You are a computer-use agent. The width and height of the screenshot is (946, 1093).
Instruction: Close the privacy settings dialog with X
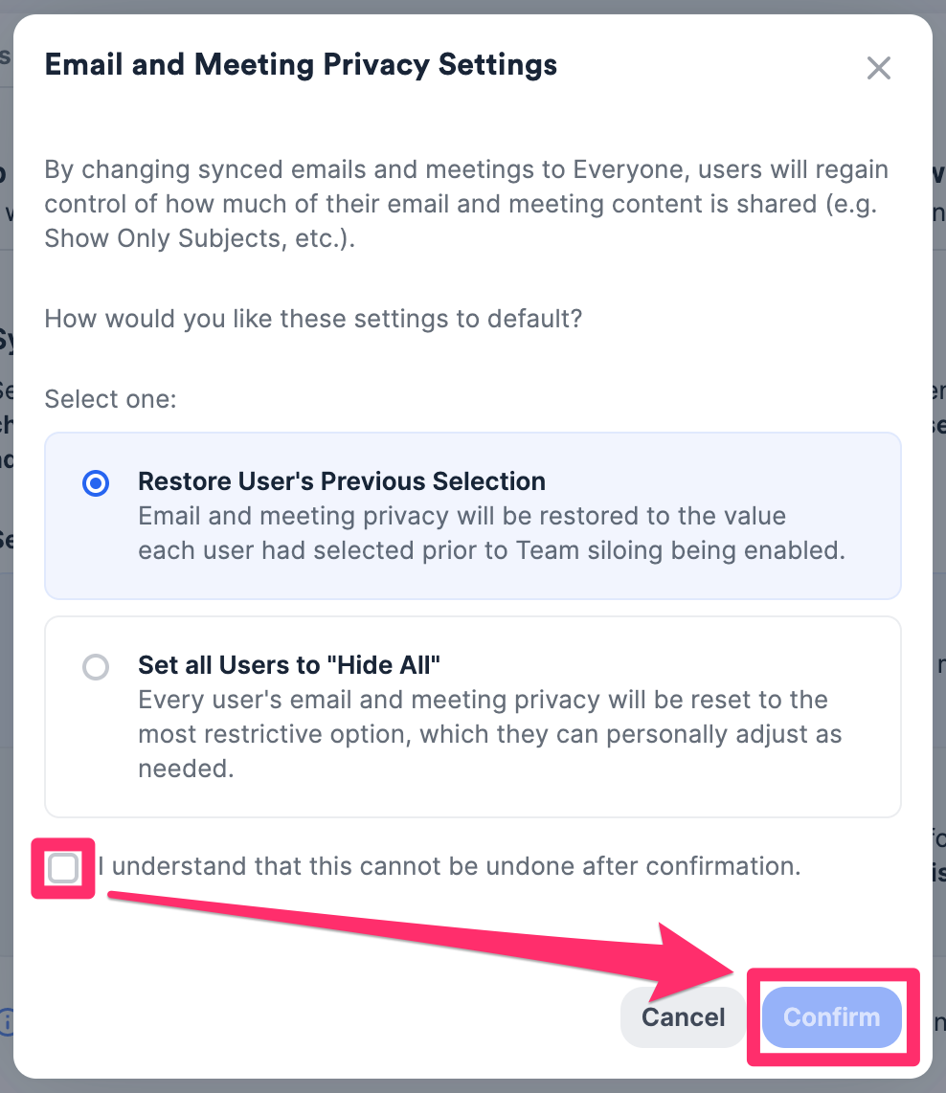(x=878, y=68)
